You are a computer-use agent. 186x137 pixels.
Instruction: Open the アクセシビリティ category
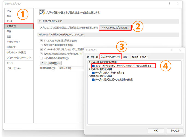pyautogui.click(x=13, y=42)
